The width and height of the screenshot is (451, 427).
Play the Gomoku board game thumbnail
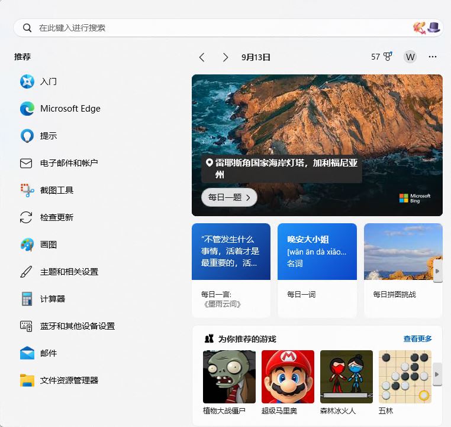click(x=405, y=376)
